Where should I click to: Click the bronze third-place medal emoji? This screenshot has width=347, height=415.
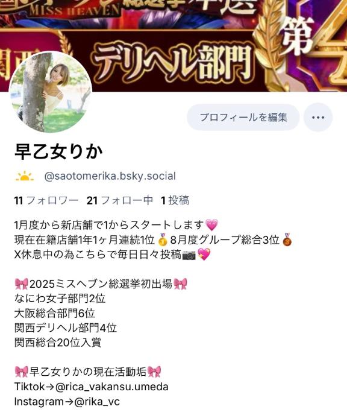click(287, 240)
